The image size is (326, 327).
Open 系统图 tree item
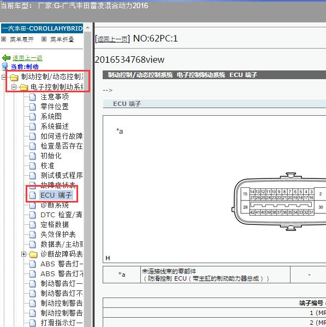(51, 116)
